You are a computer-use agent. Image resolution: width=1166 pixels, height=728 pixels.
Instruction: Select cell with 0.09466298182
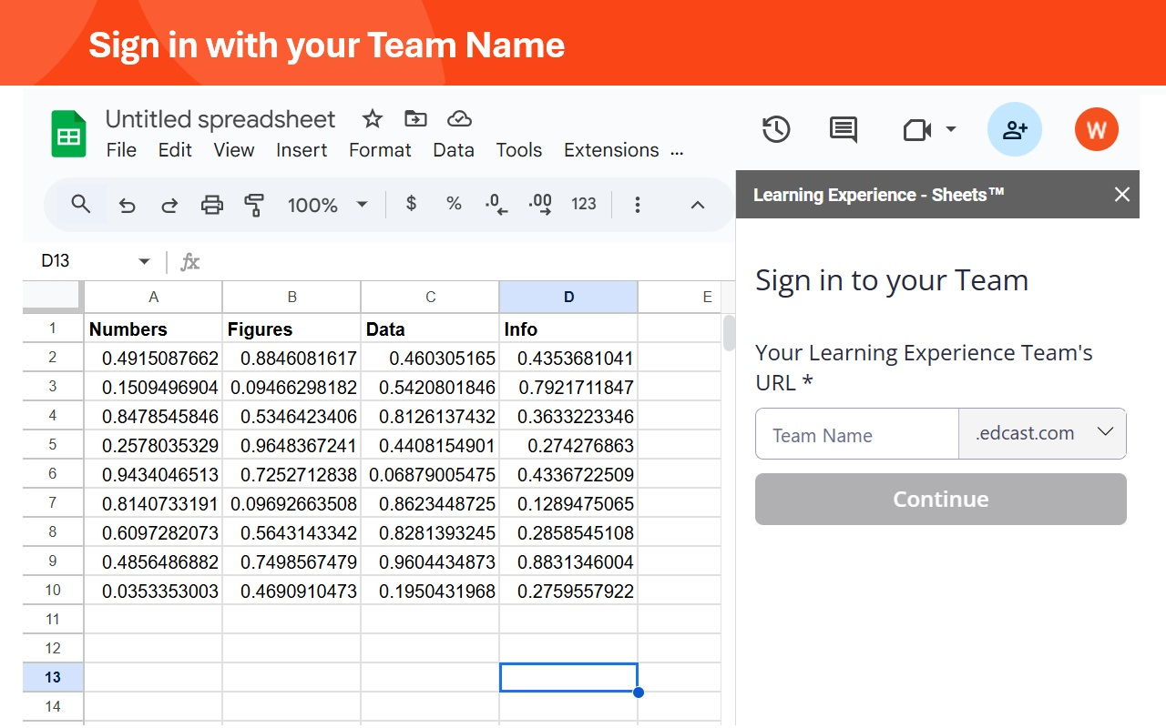(x=291, y=387)
